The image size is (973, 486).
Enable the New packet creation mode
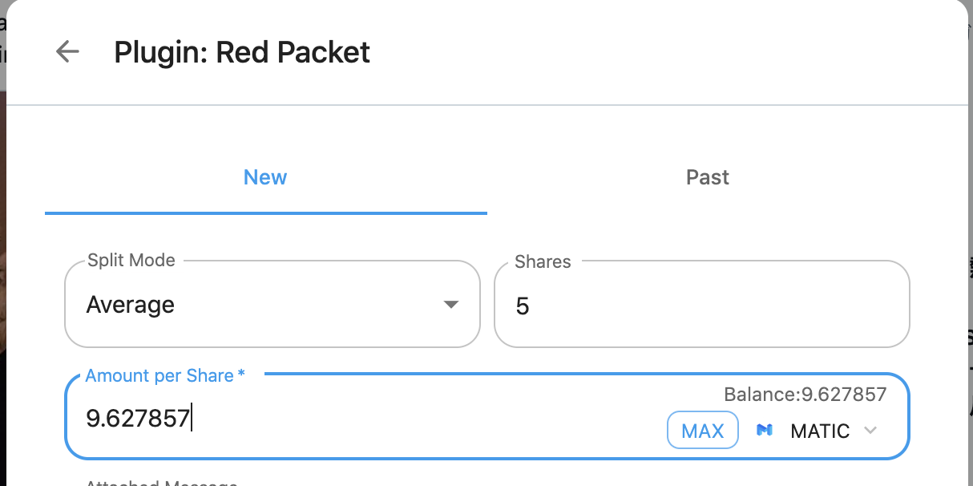264,177
